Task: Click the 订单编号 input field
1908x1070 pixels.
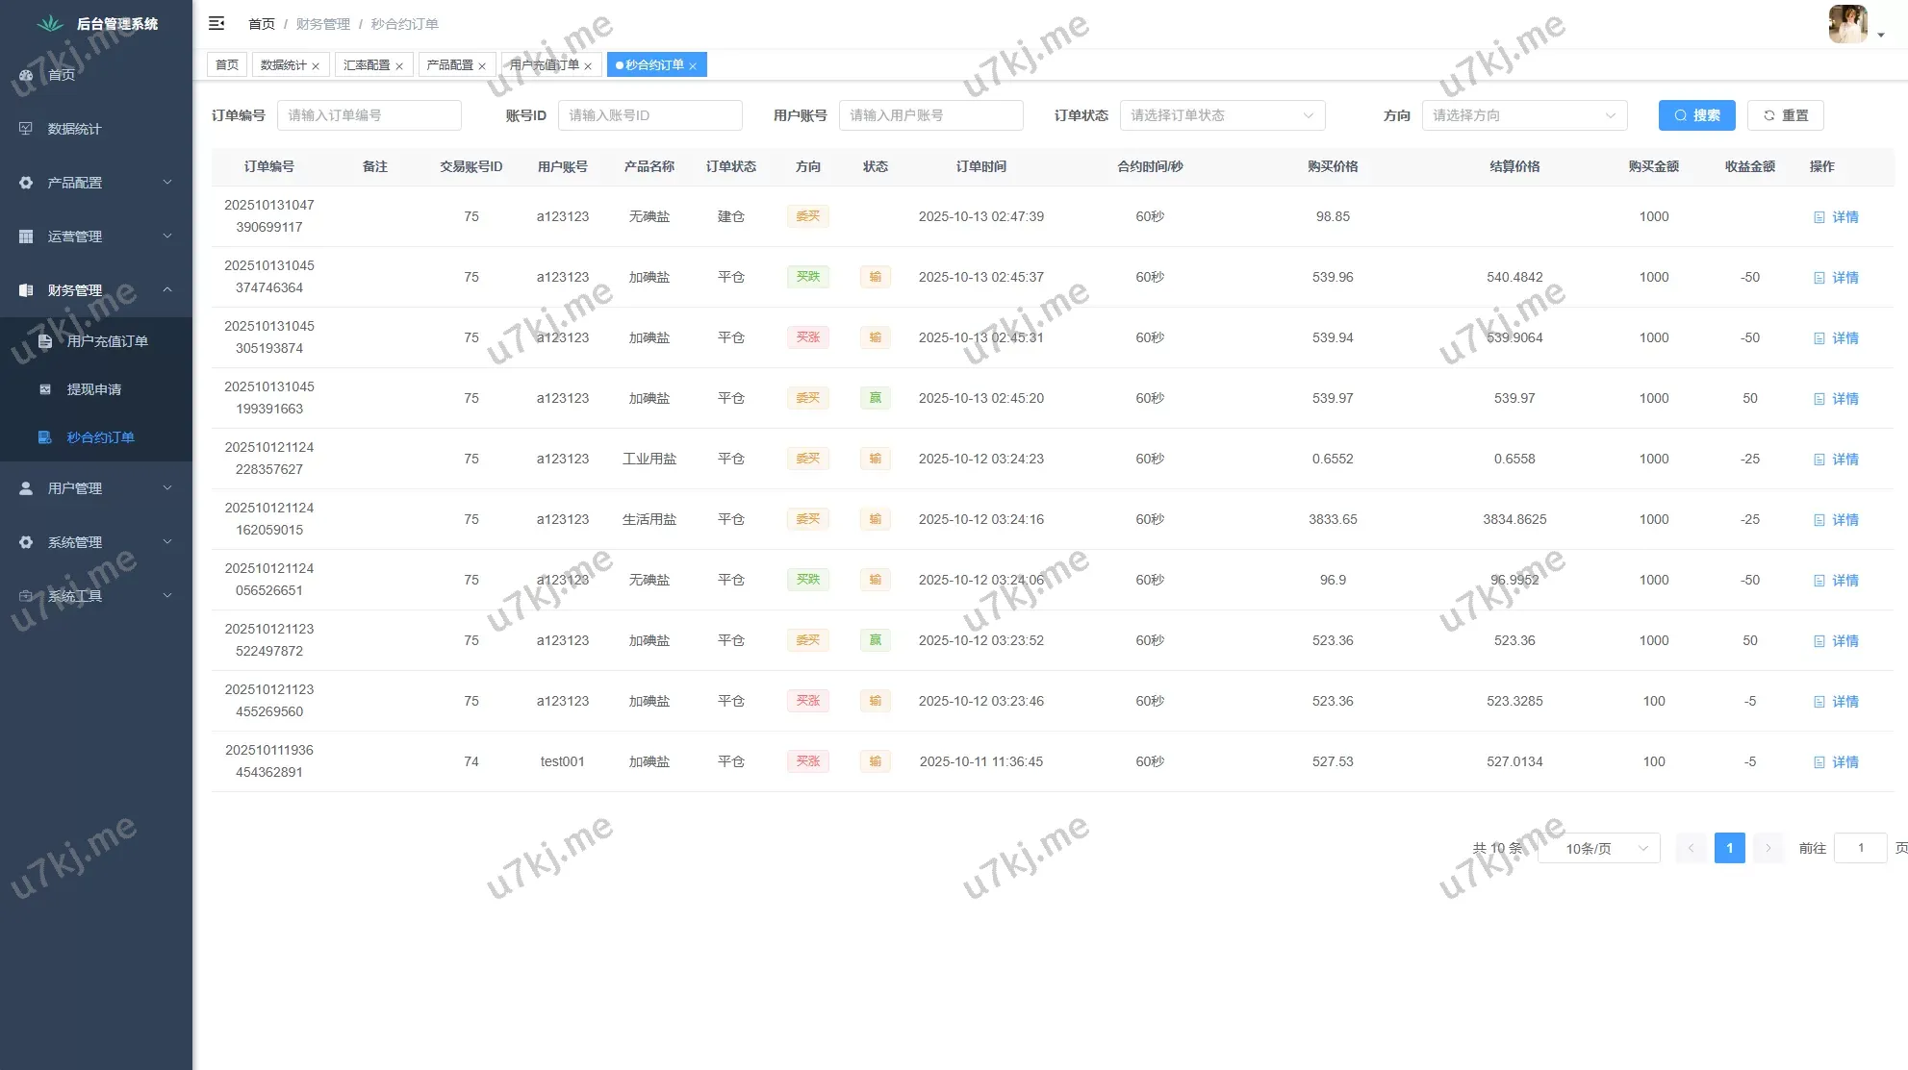Action: tap(369, 115)
